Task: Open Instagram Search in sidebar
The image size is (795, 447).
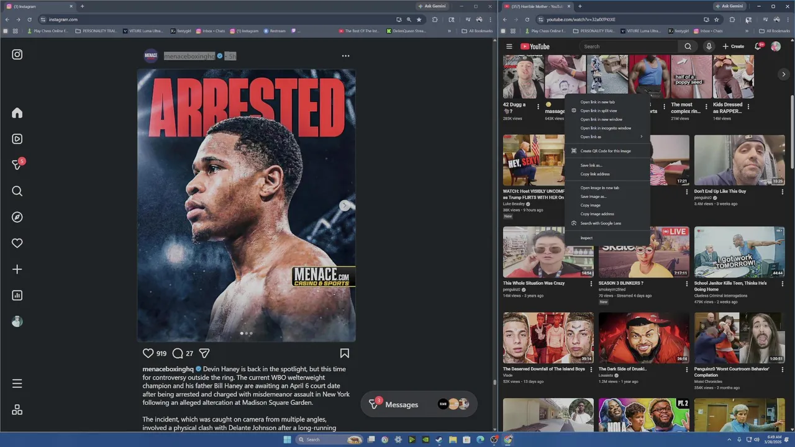Action: (x=17, y=191)
